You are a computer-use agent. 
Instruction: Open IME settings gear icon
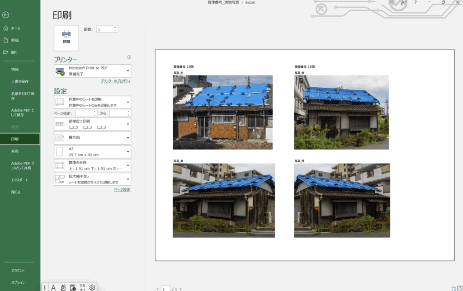pos(92,287)
